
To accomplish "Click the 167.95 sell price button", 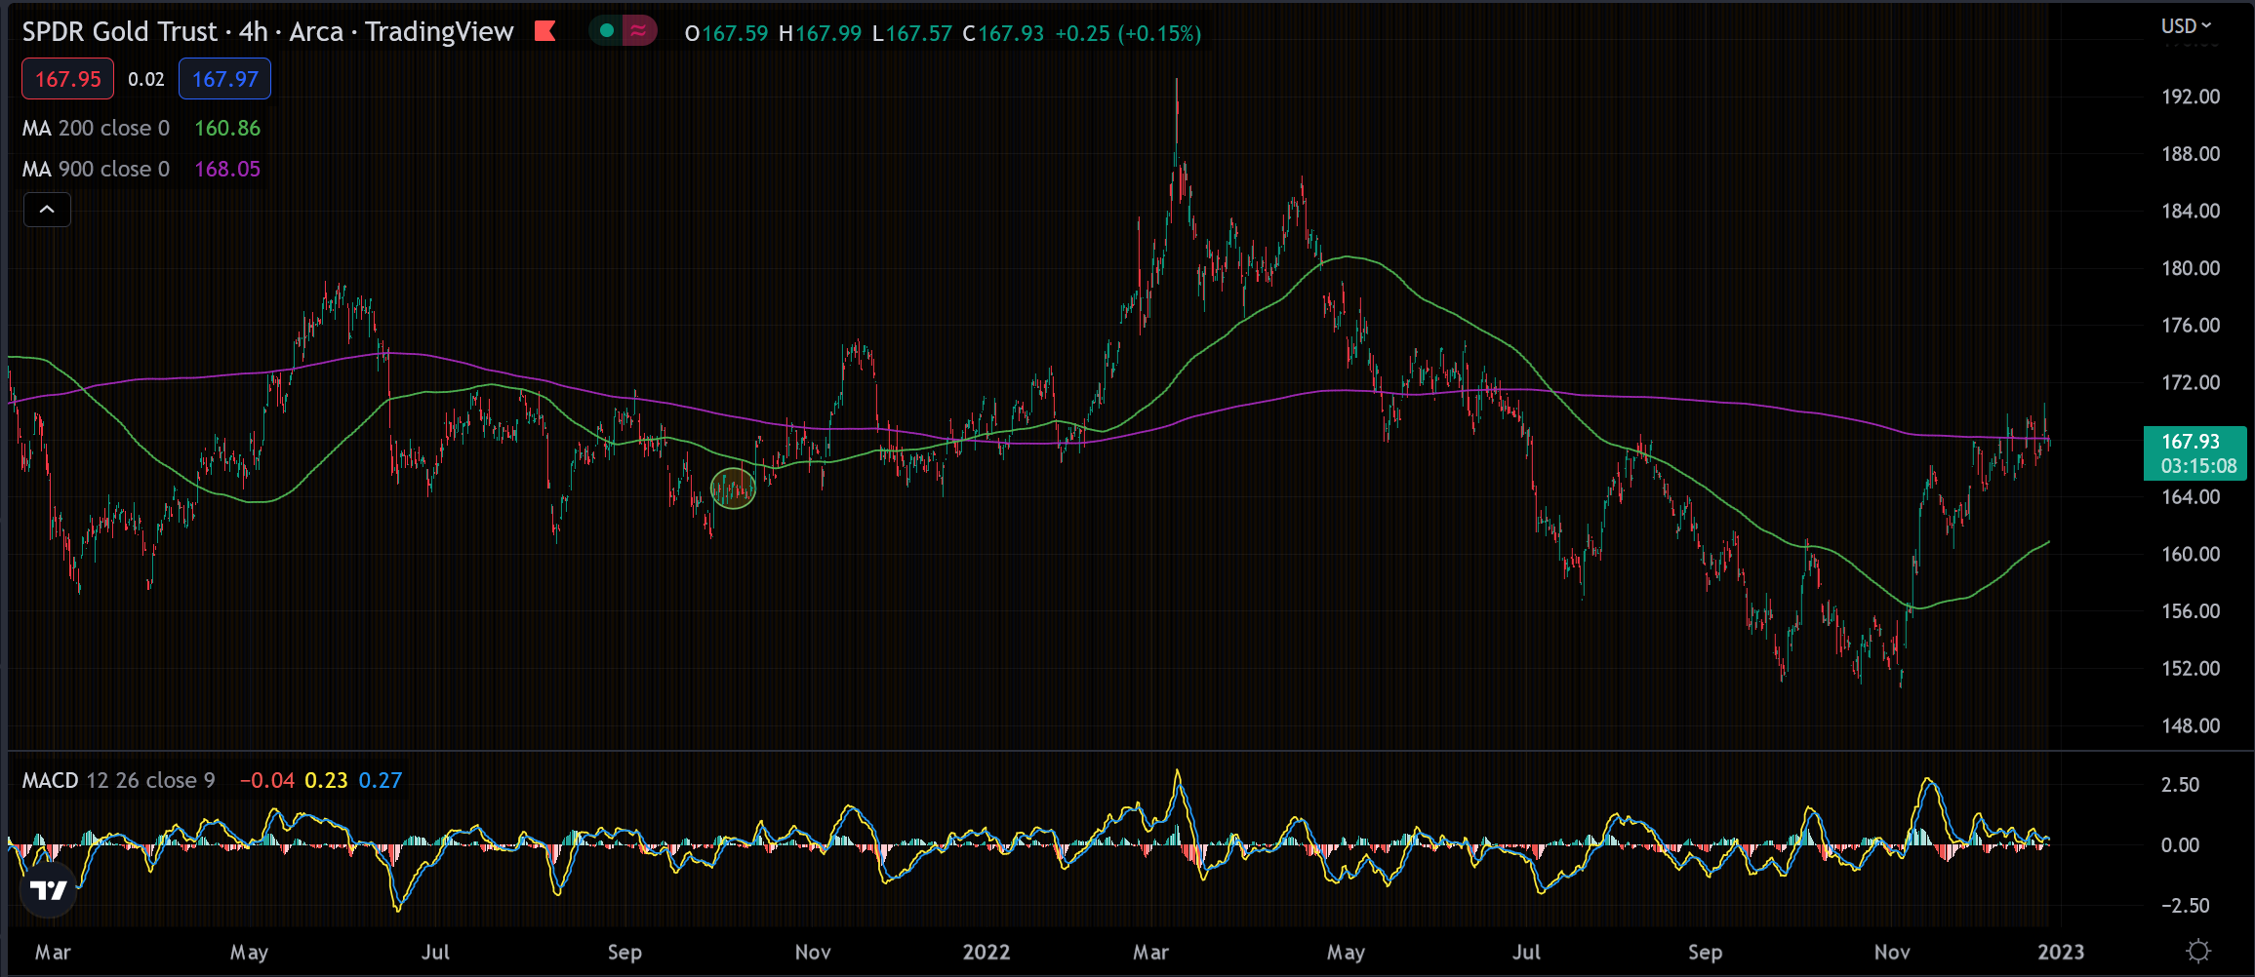I will click(x=67, y=79).
